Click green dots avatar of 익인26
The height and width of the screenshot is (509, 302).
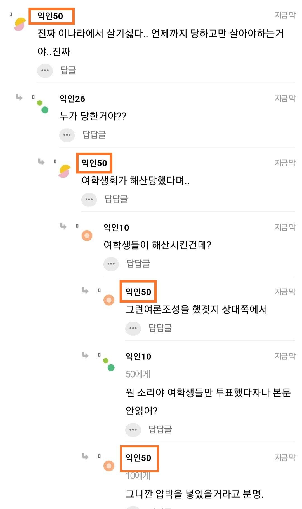pyautogui.click(x=43, y=107)
